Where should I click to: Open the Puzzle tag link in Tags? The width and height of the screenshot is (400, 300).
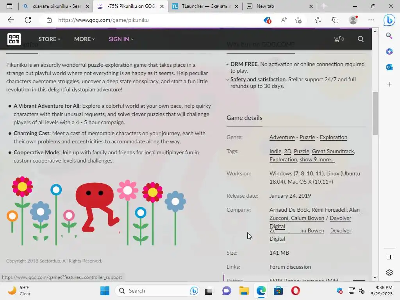(302, 151)
